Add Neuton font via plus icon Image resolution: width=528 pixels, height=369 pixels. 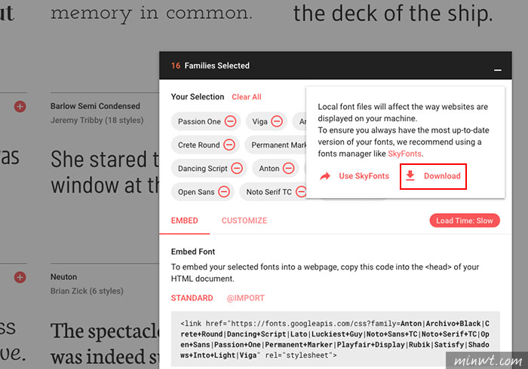[20, 277]
